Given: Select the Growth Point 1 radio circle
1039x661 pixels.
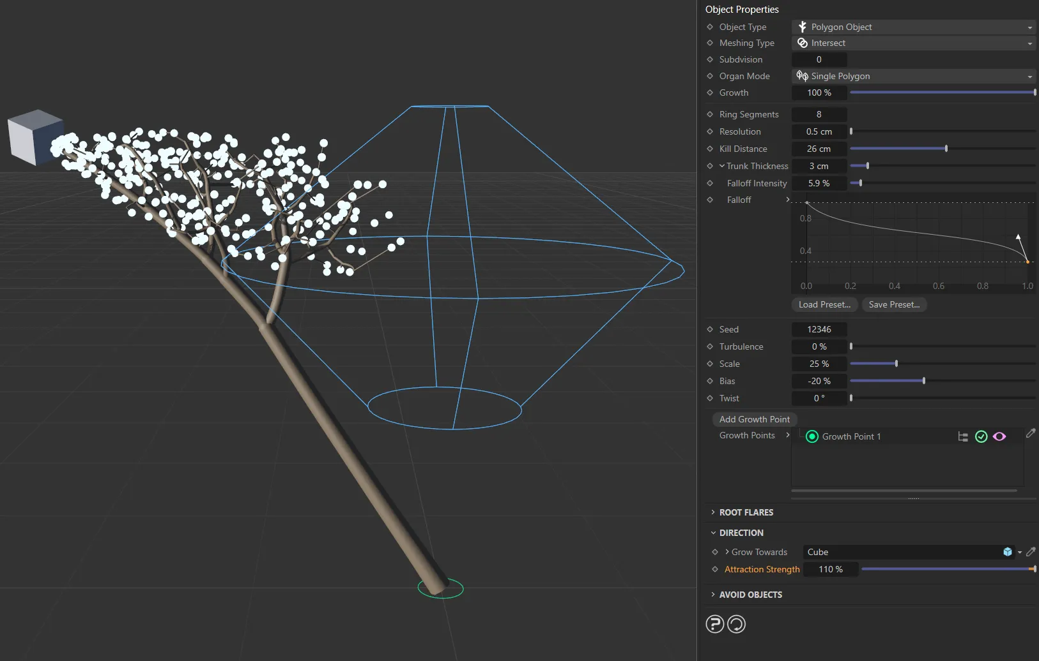Looking at the screenshot, I should point(812,436).
